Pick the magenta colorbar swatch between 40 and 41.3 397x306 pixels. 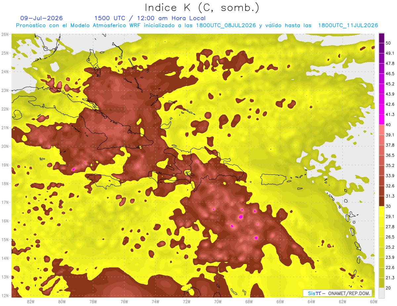tap(381, 119)
